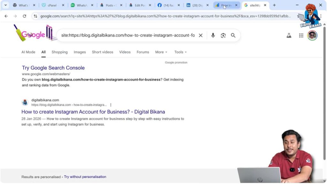327x184 pixels.
Task: Expand the More filters dropdown
Action: tap(161, 52)
